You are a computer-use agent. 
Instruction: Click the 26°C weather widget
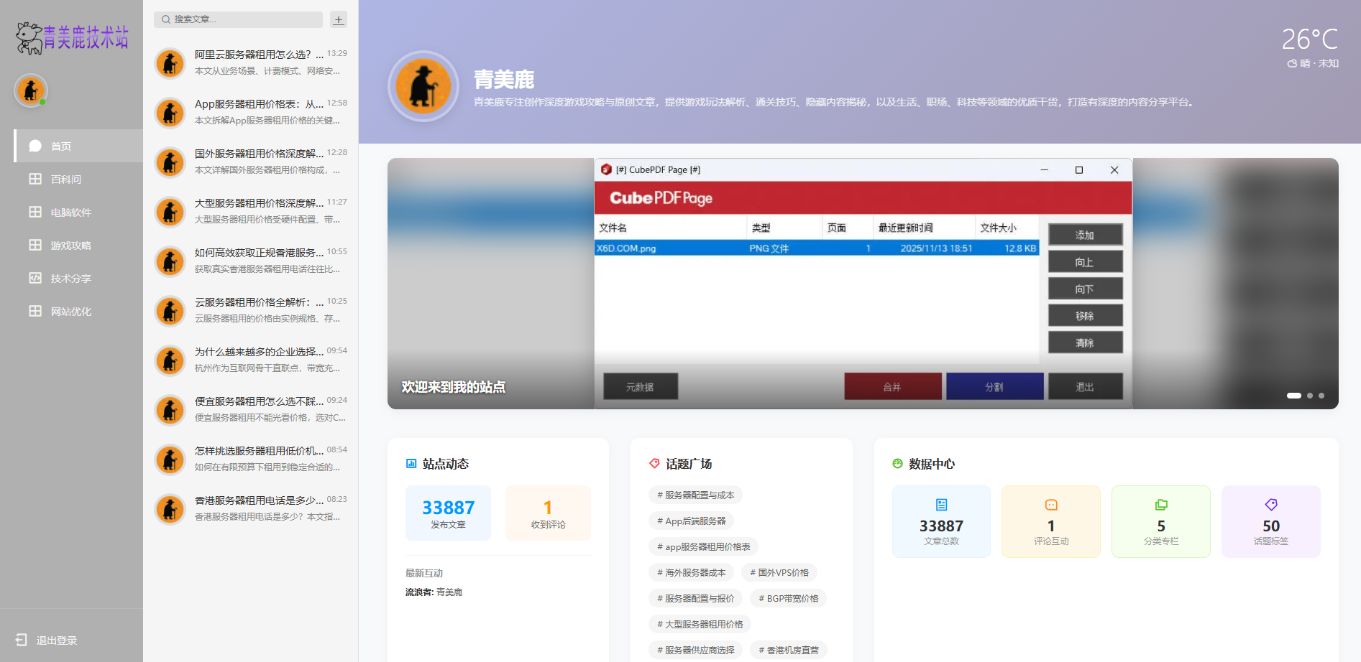pyautogui.click(x=1310, y=48)
